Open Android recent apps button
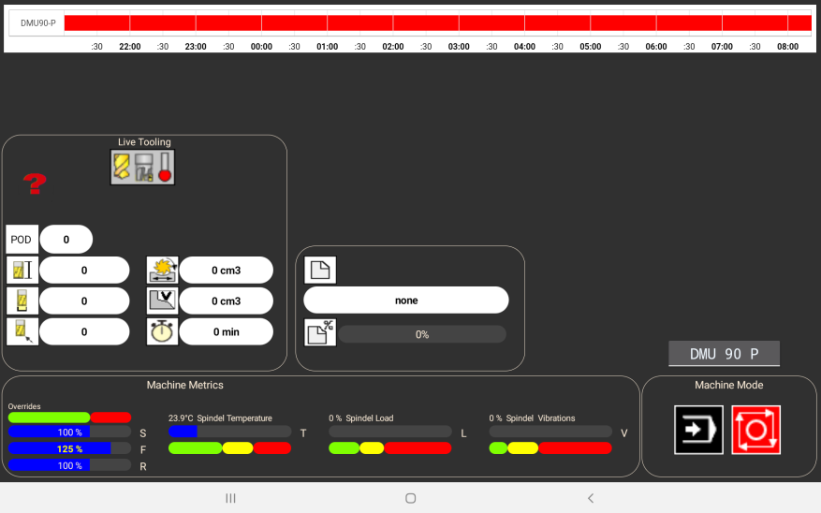Screen dimensions: 821x513 pos(230,498)
